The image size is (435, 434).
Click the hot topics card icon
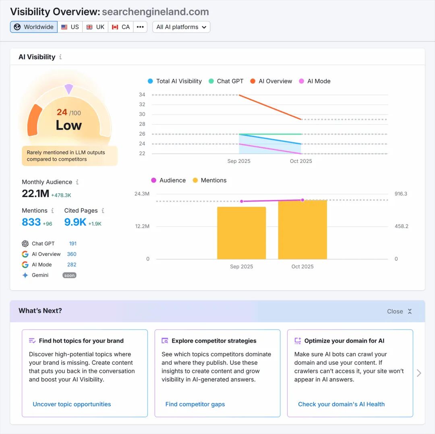[x=33, y=341]
